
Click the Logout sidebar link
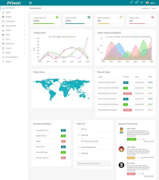click(8, 62)
